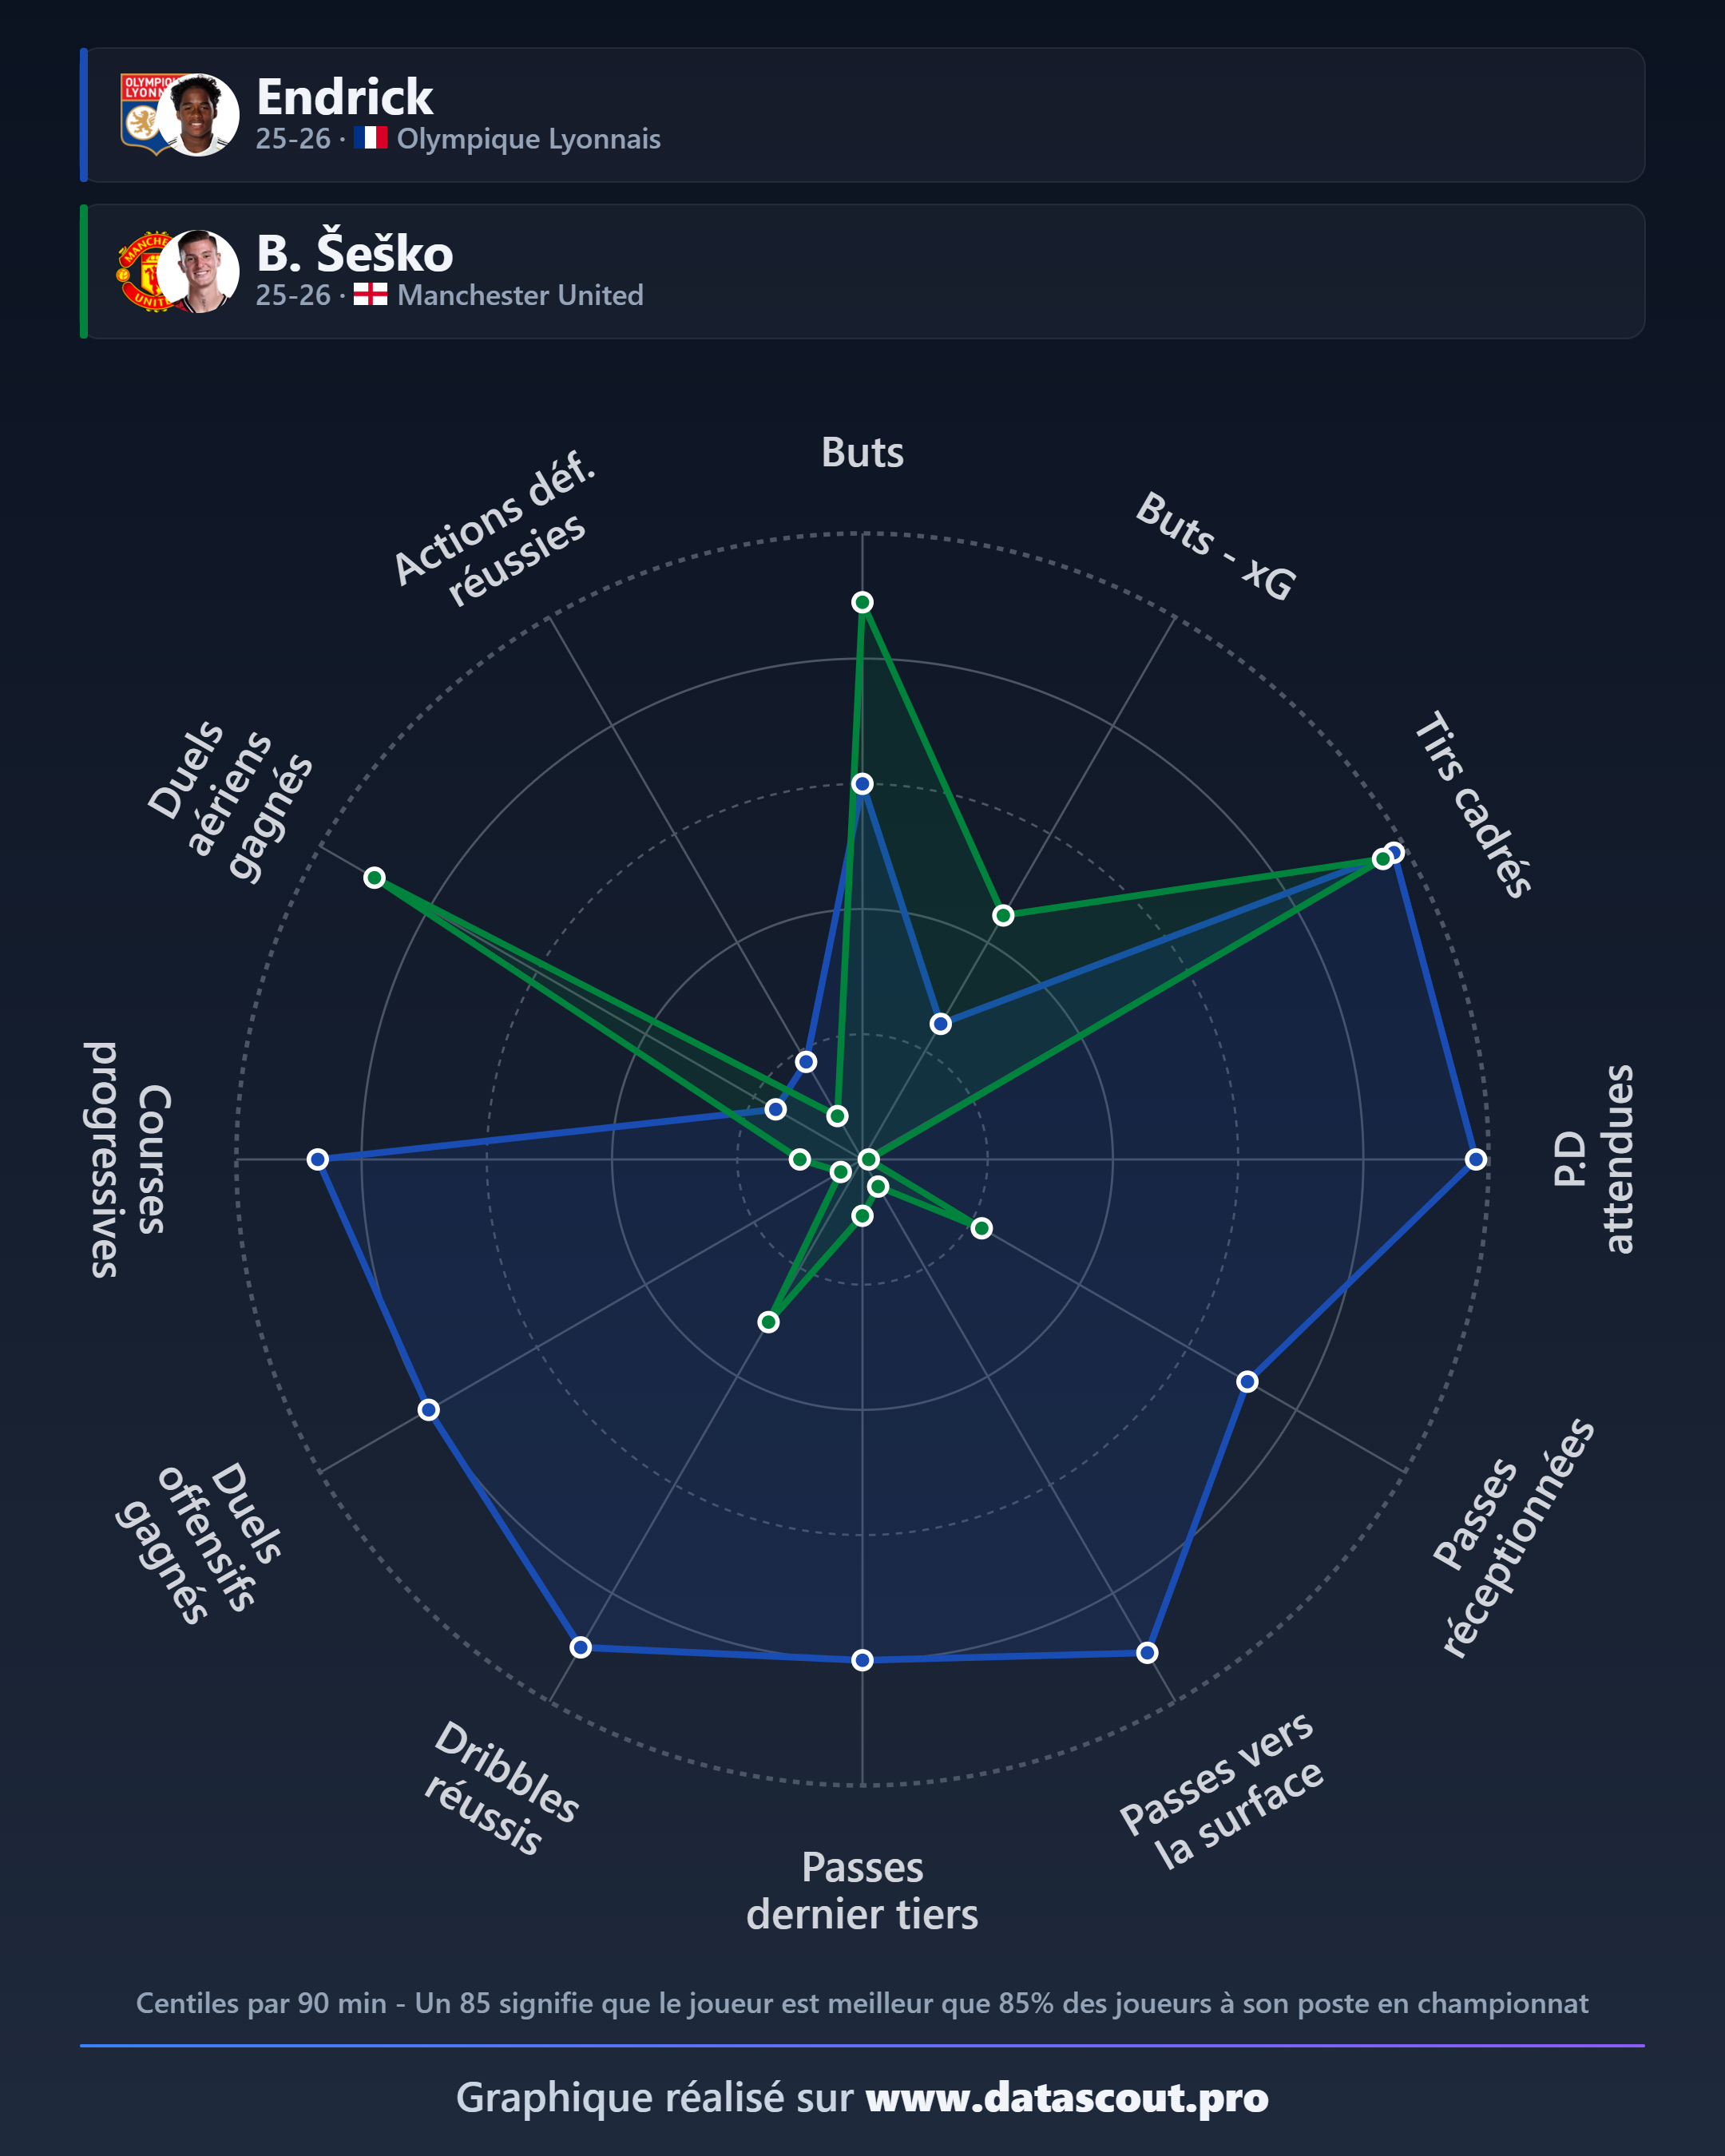Click the www.datascout.pro link
Viewport: 1725px width, 2156px height.
coord(1066,2097)
